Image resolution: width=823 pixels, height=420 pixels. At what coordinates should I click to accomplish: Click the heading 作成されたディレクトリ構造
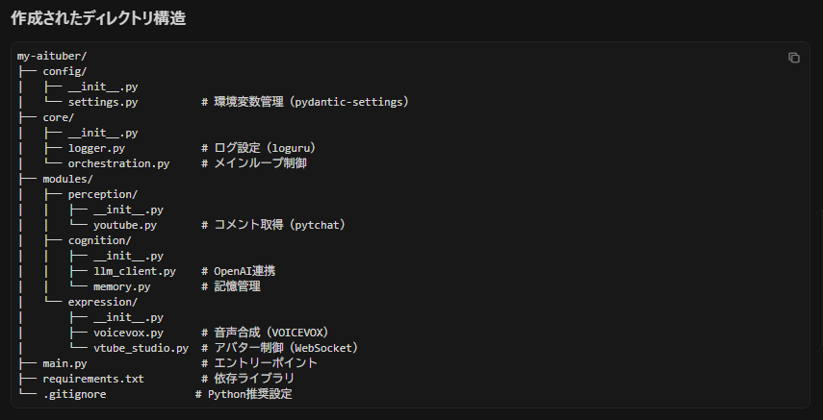pos(98,18)
